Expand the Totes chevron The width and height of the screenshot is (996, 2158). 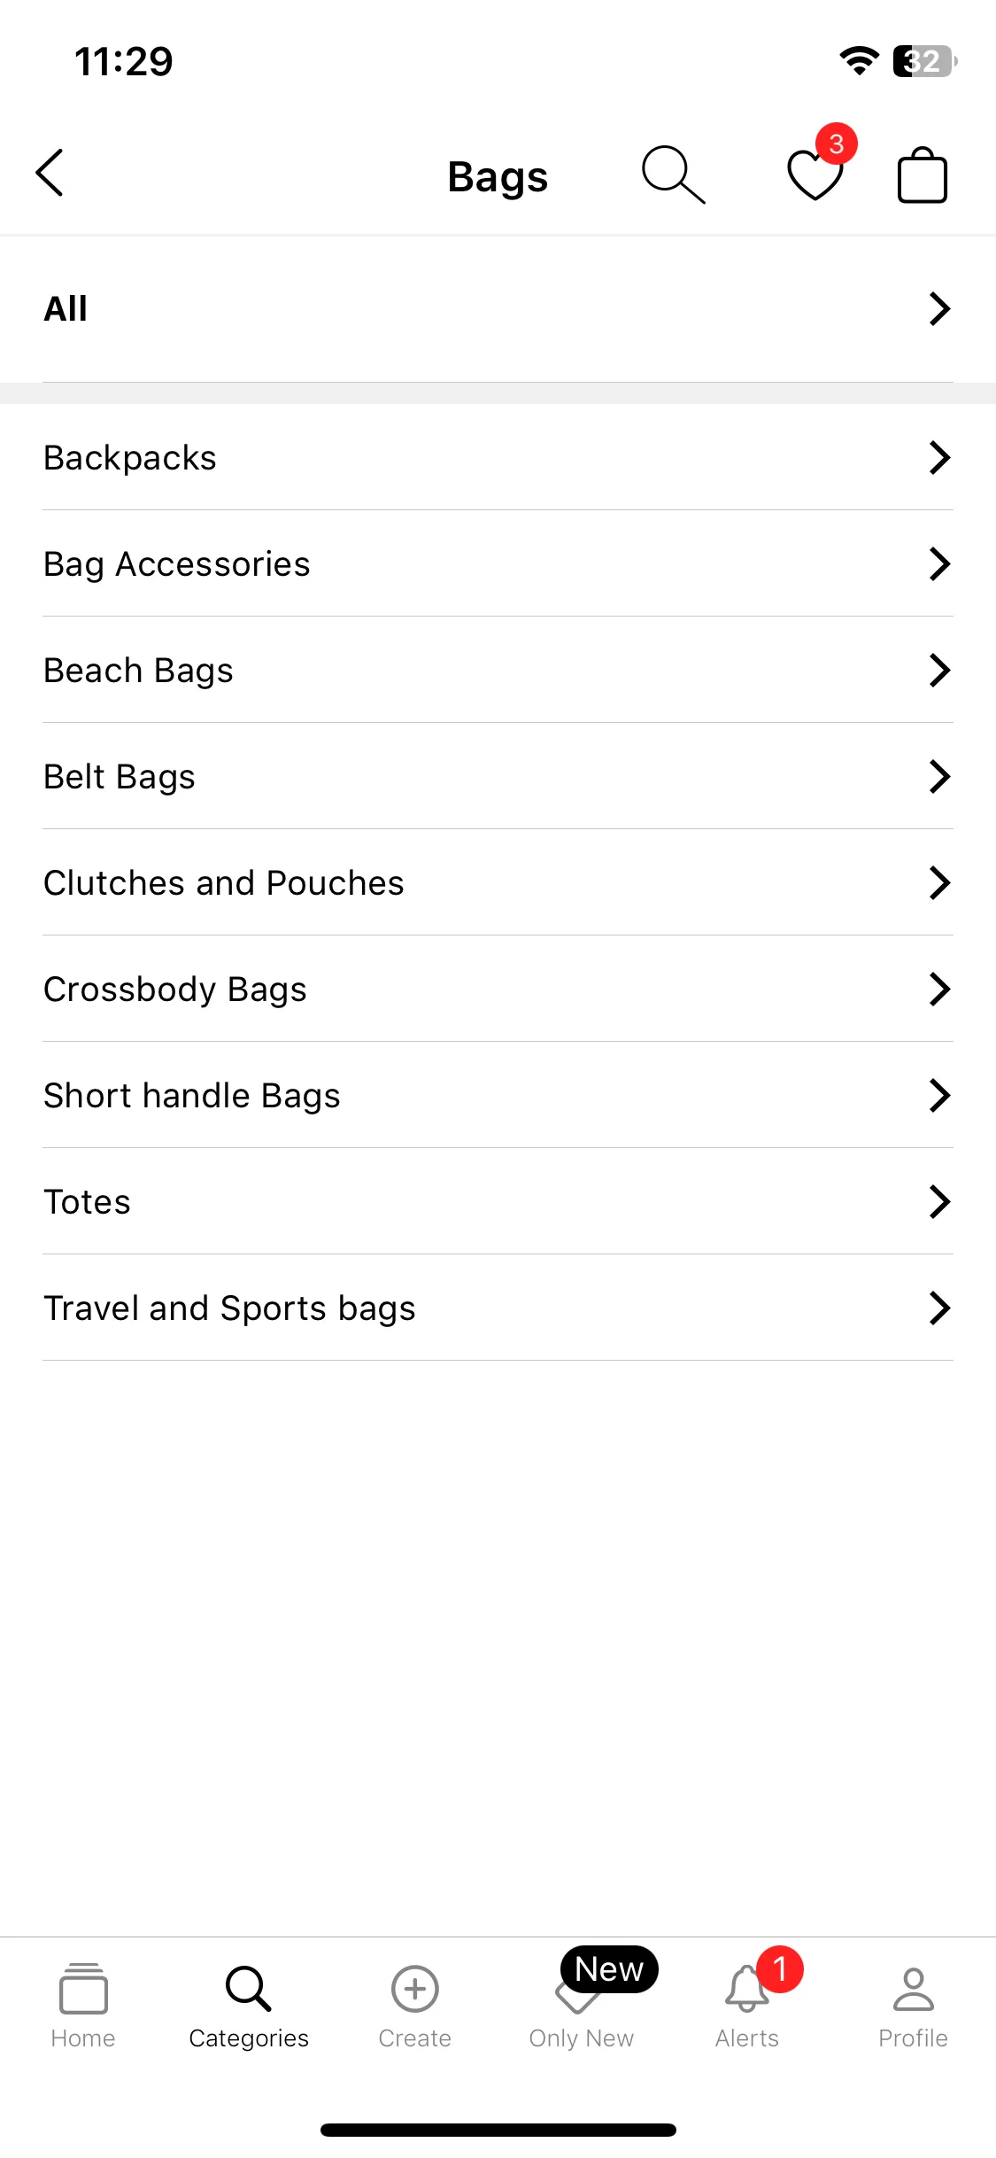939,1201
